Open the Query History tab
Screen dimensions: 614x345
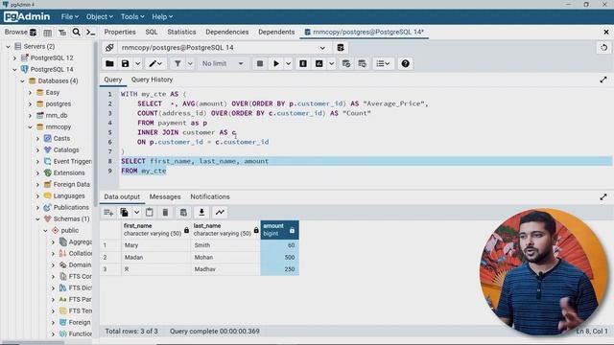[x=152, y=80]
